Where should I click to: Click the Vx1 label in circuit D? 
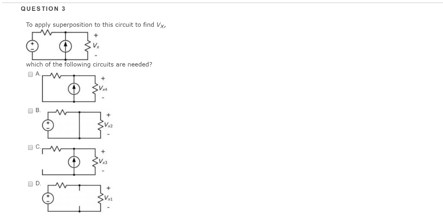click(108, 198)
